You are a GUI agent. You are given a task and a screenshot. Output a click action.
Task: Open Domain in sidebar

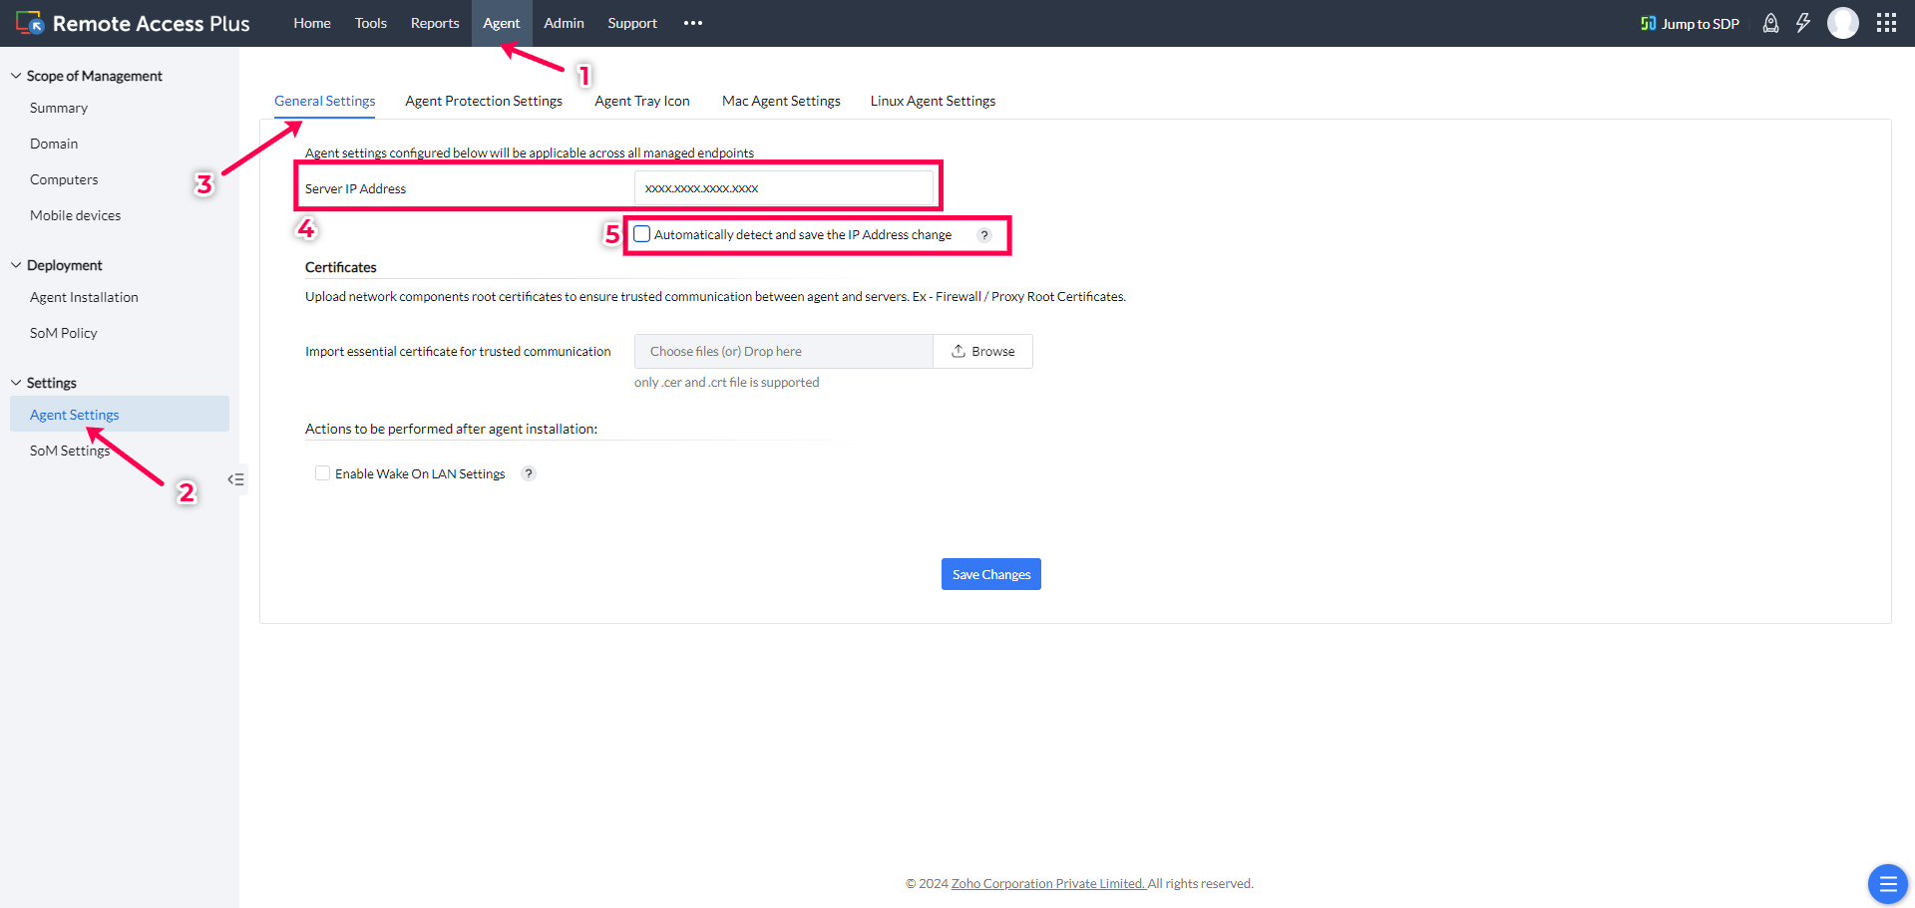point(54,144)
